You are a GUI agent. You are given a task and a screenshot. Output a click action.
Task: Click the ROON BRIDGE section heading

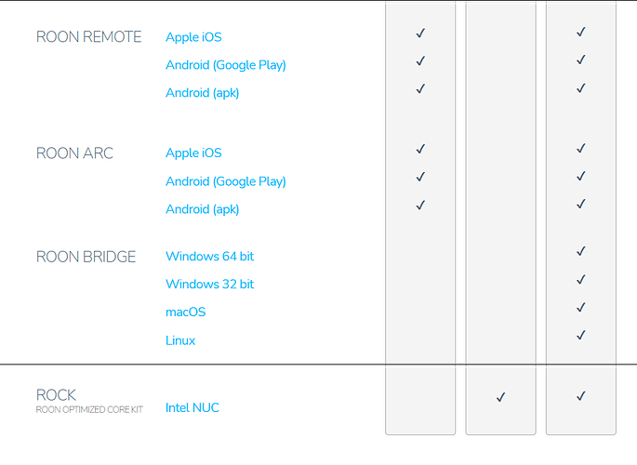(x=86, y=257)
